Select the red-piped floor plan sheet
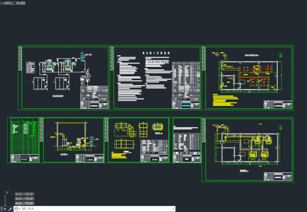Viewport: 307px width, 212px height. pos(248,77)
